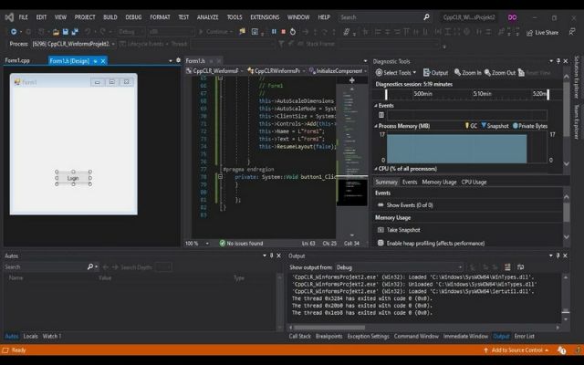Open Select Tools dropdown in Diagnostic Tools

pyautogui.click(x=396, y=73)
